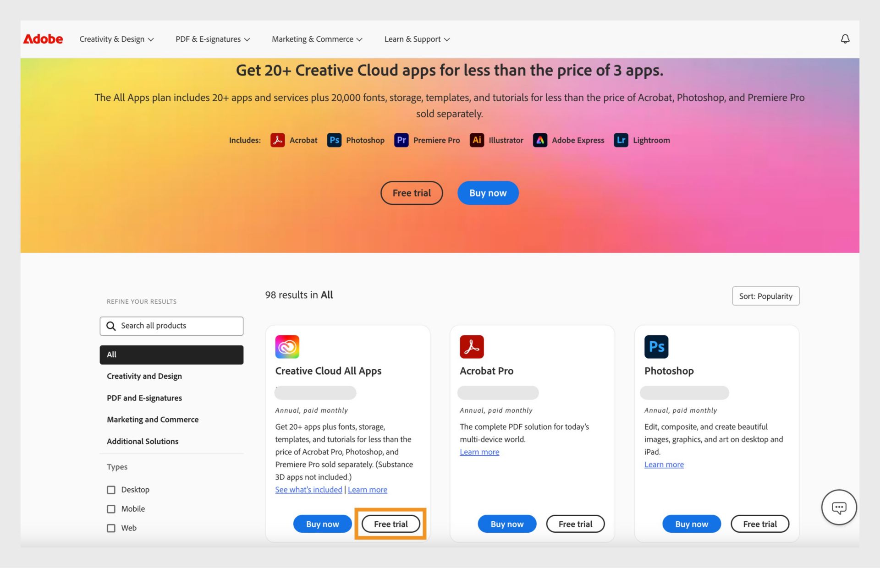Expand the PDF and E-signatures menu
The width and height of the screenshot is (880, 568).
pyautogui.click(x=213, y=39)
